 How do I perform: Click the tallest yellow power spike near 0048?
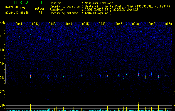click(x=139, y=106)
